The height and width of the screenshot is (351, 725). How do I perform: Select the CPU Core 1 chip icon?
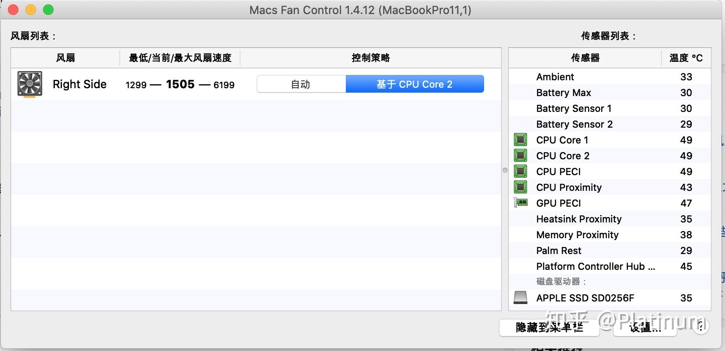click(520, 140)
